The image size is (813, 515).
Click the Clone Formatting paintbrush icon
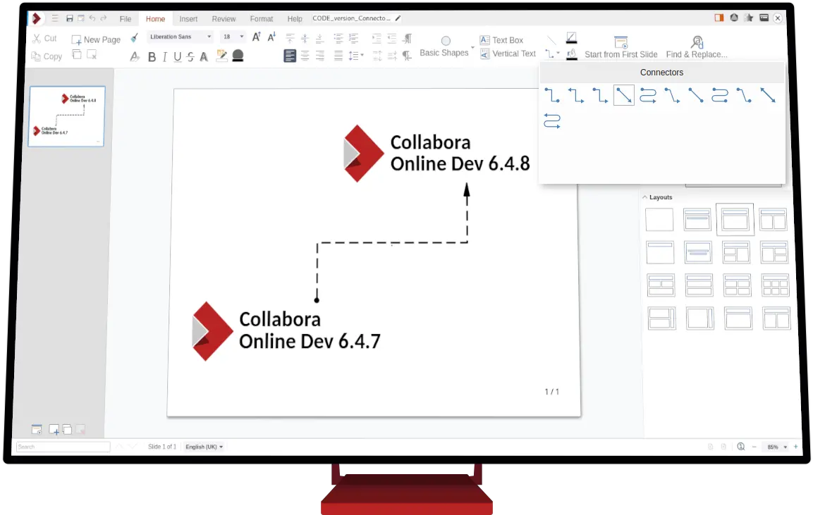click(x=135, y=38)
